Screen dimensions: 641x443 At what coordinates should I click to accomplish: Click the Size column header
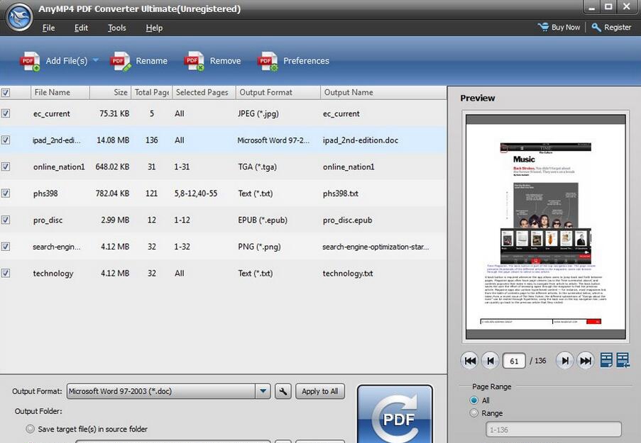[x=110, y=92]
